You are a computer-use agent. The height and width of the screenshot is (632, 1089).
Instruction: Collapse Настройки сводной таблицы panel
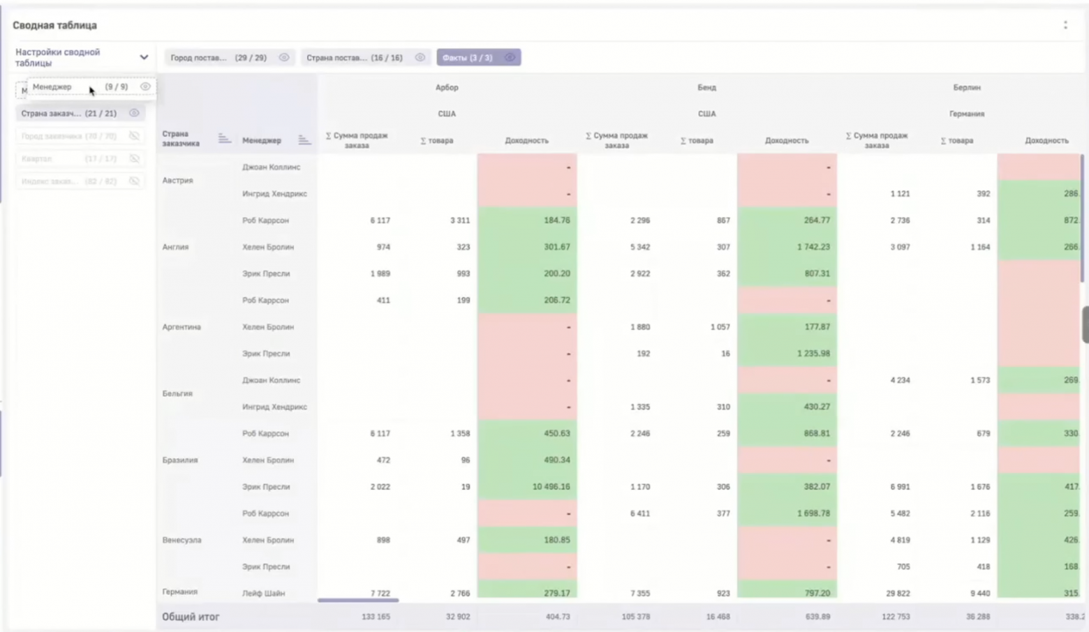pos(144,57)
